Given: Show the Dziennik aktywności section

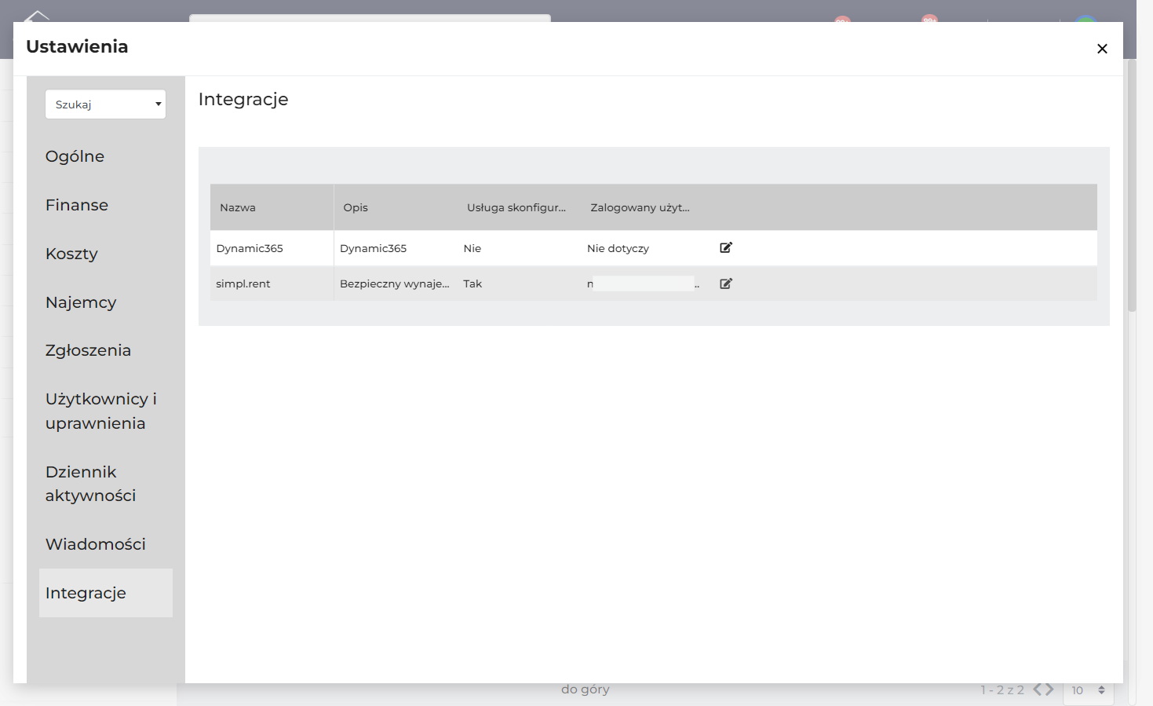Looking at the screenshot, I should [90, 484].
